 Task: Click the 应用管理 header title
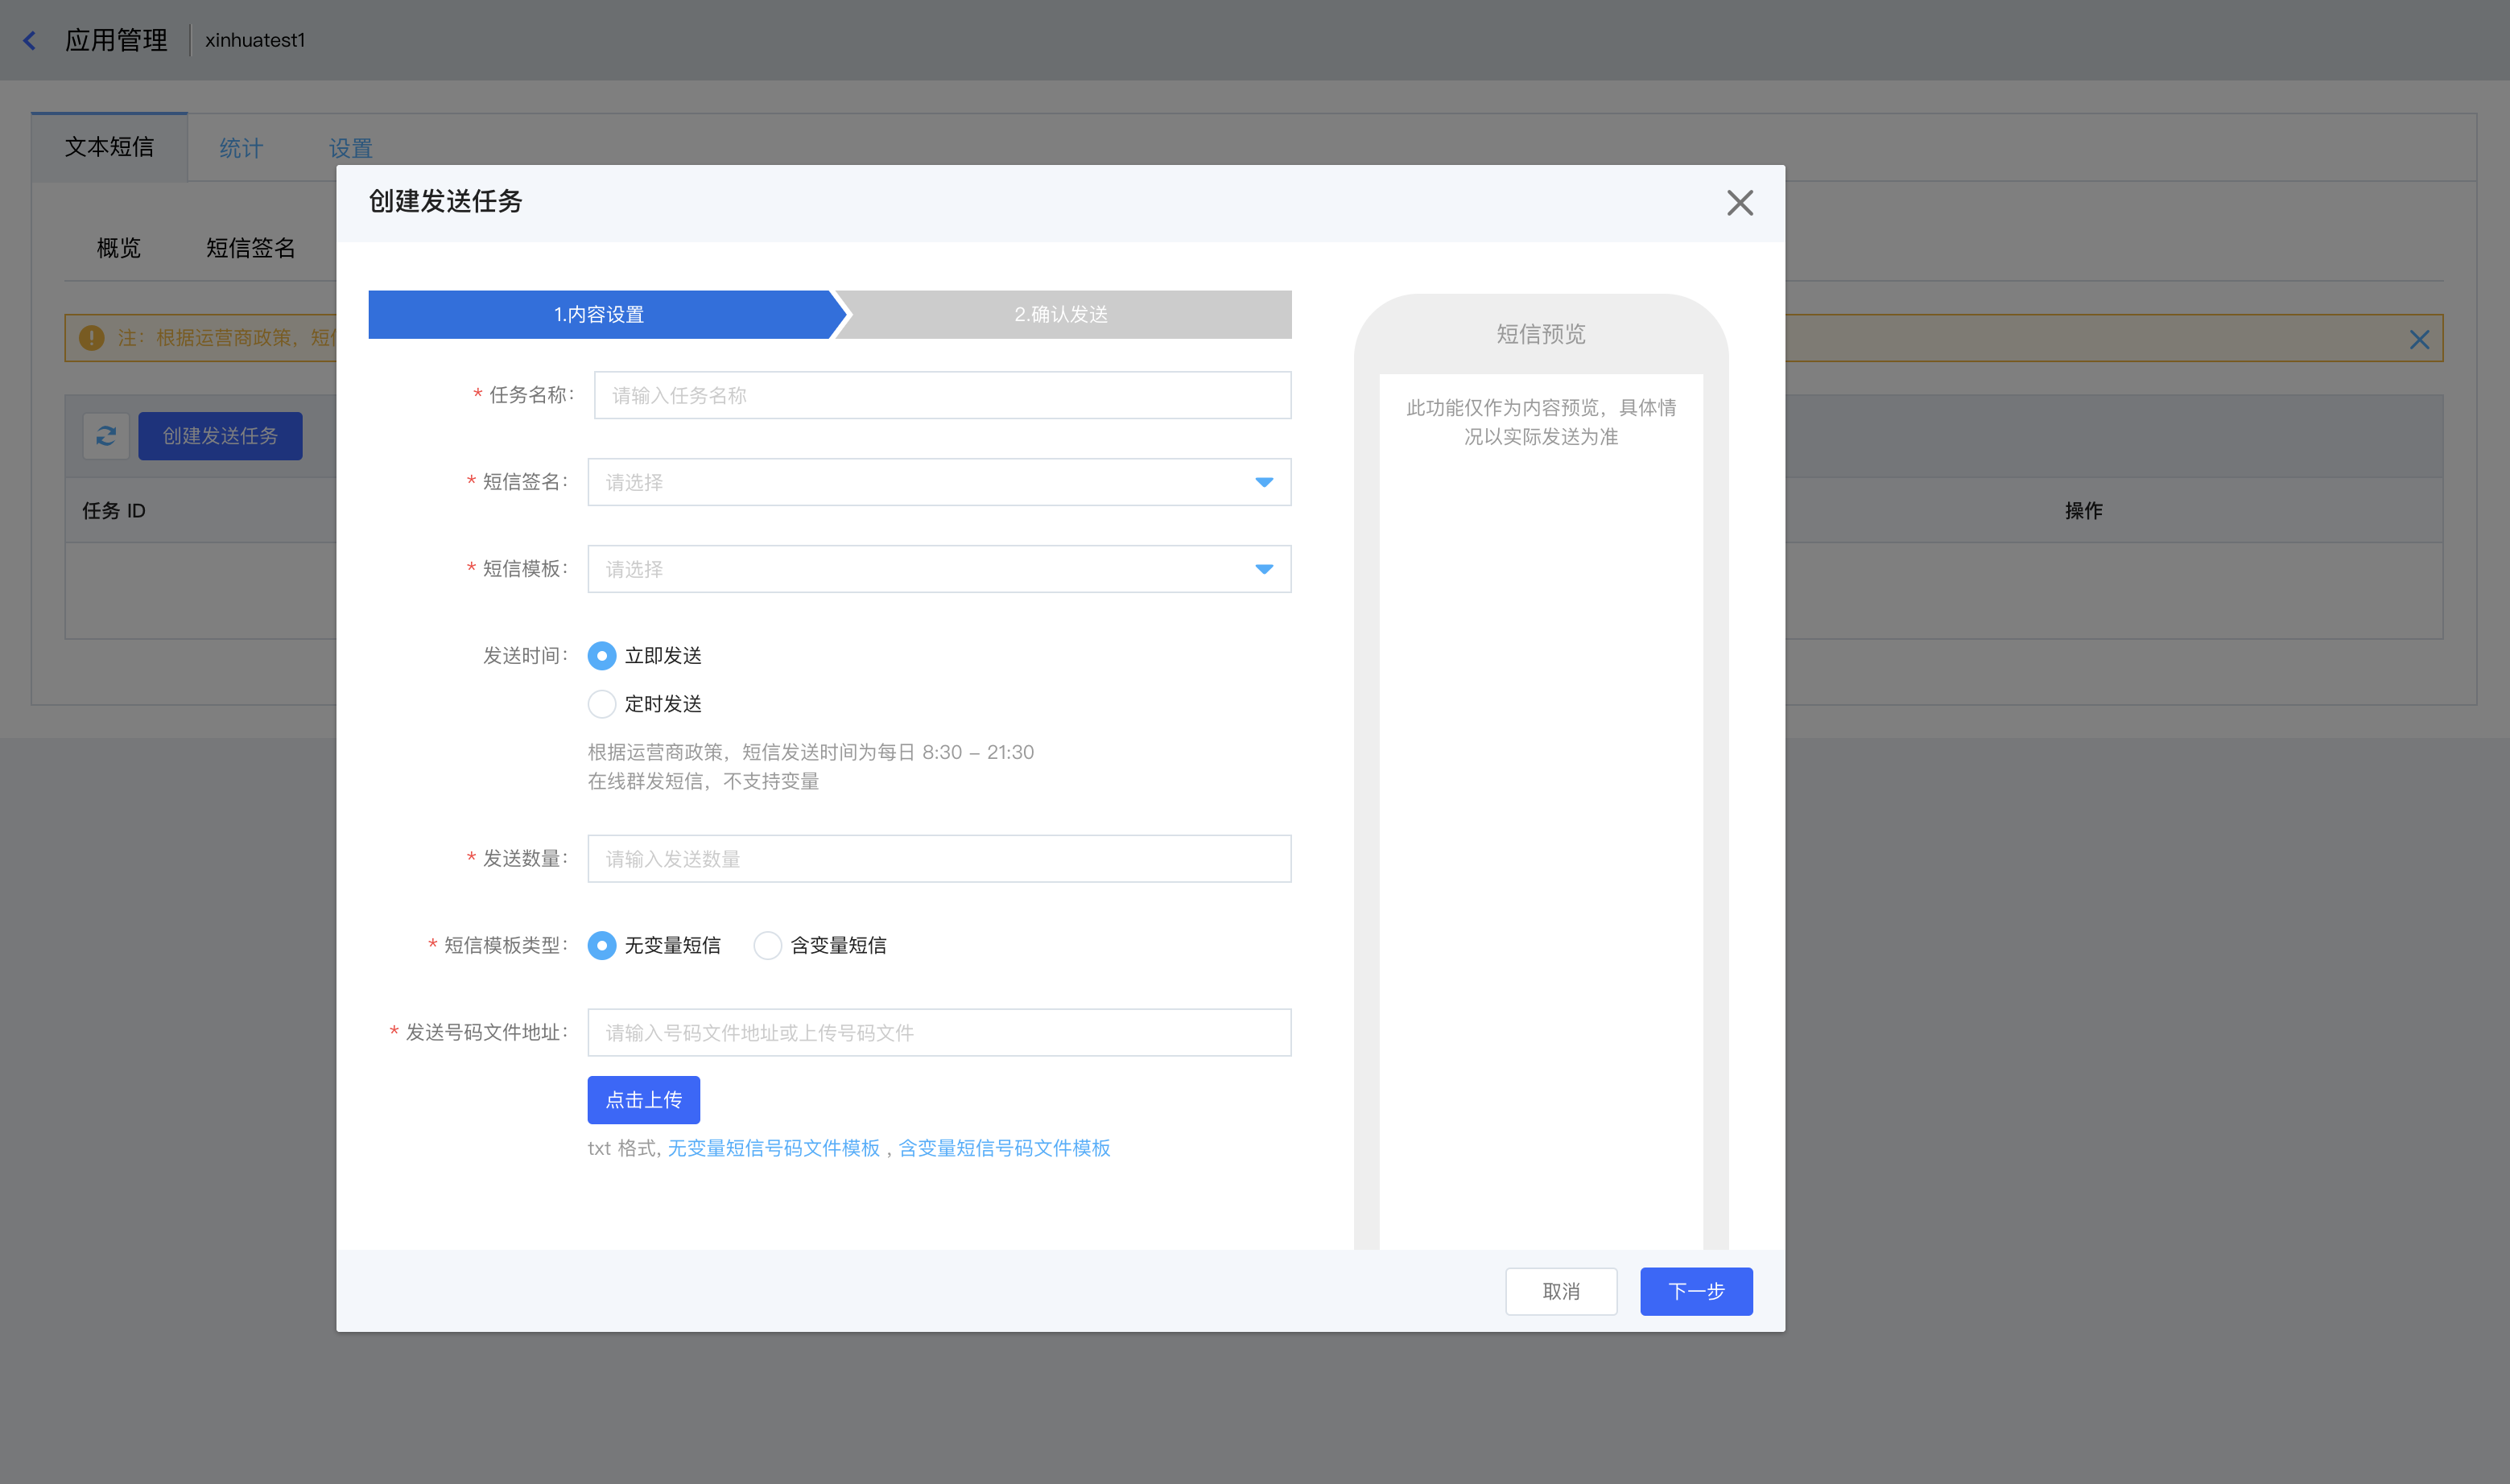point(116,40)
